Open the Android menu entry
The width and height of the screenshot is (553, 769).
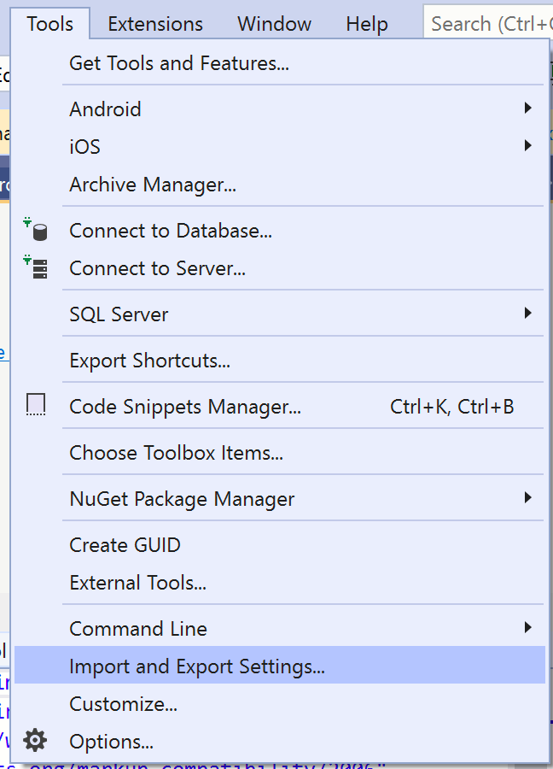click(x=280, y=109)
